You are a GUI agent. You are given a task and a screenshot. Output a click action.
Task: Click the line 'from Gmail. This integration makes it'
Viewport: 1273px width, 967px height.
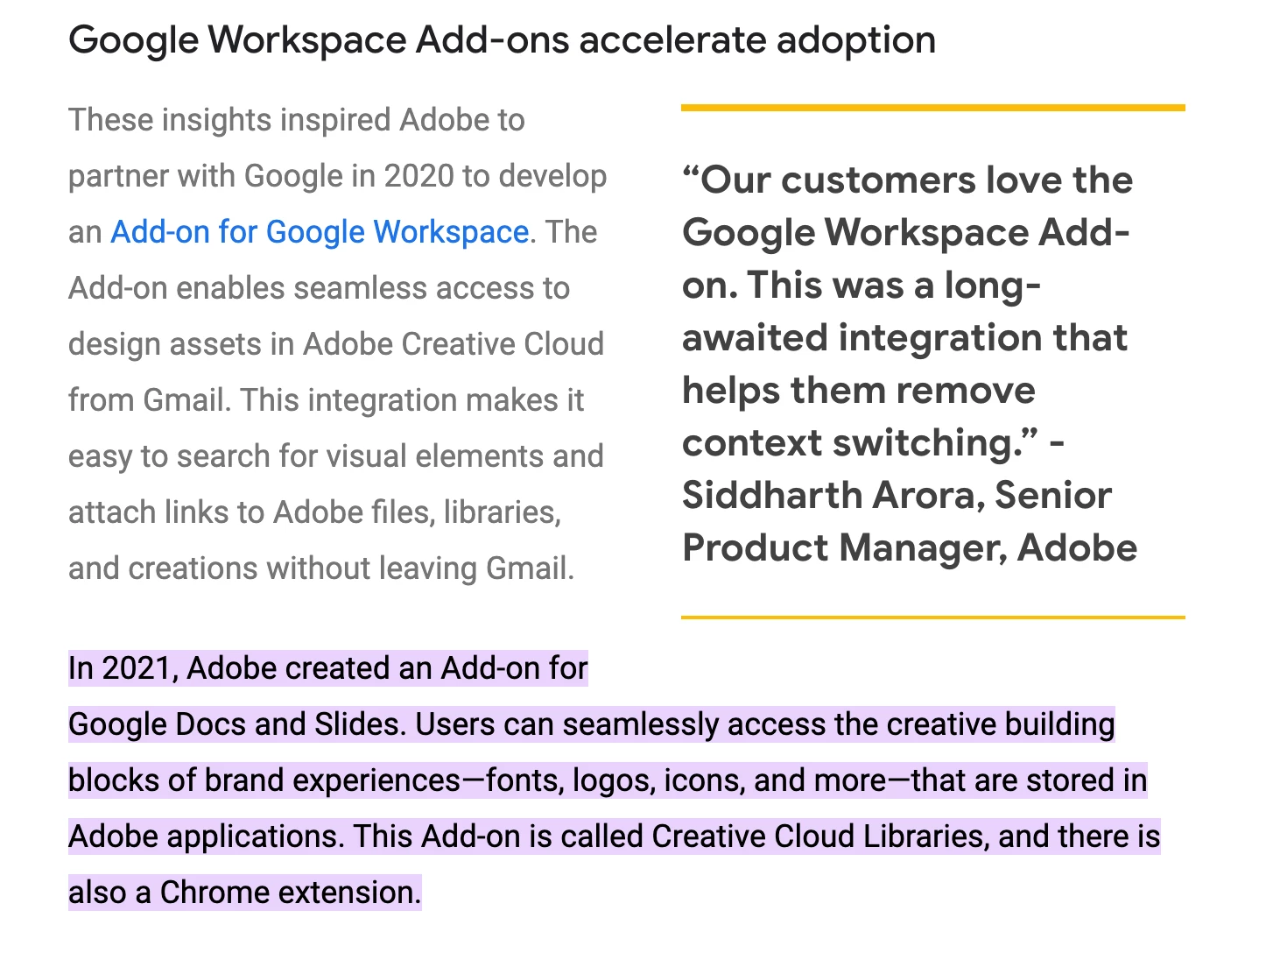pos(327,400)
